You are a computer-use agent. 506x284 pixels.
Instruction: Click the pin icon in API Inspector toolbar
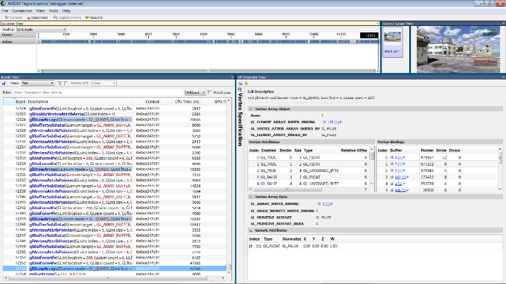(240, 83)
